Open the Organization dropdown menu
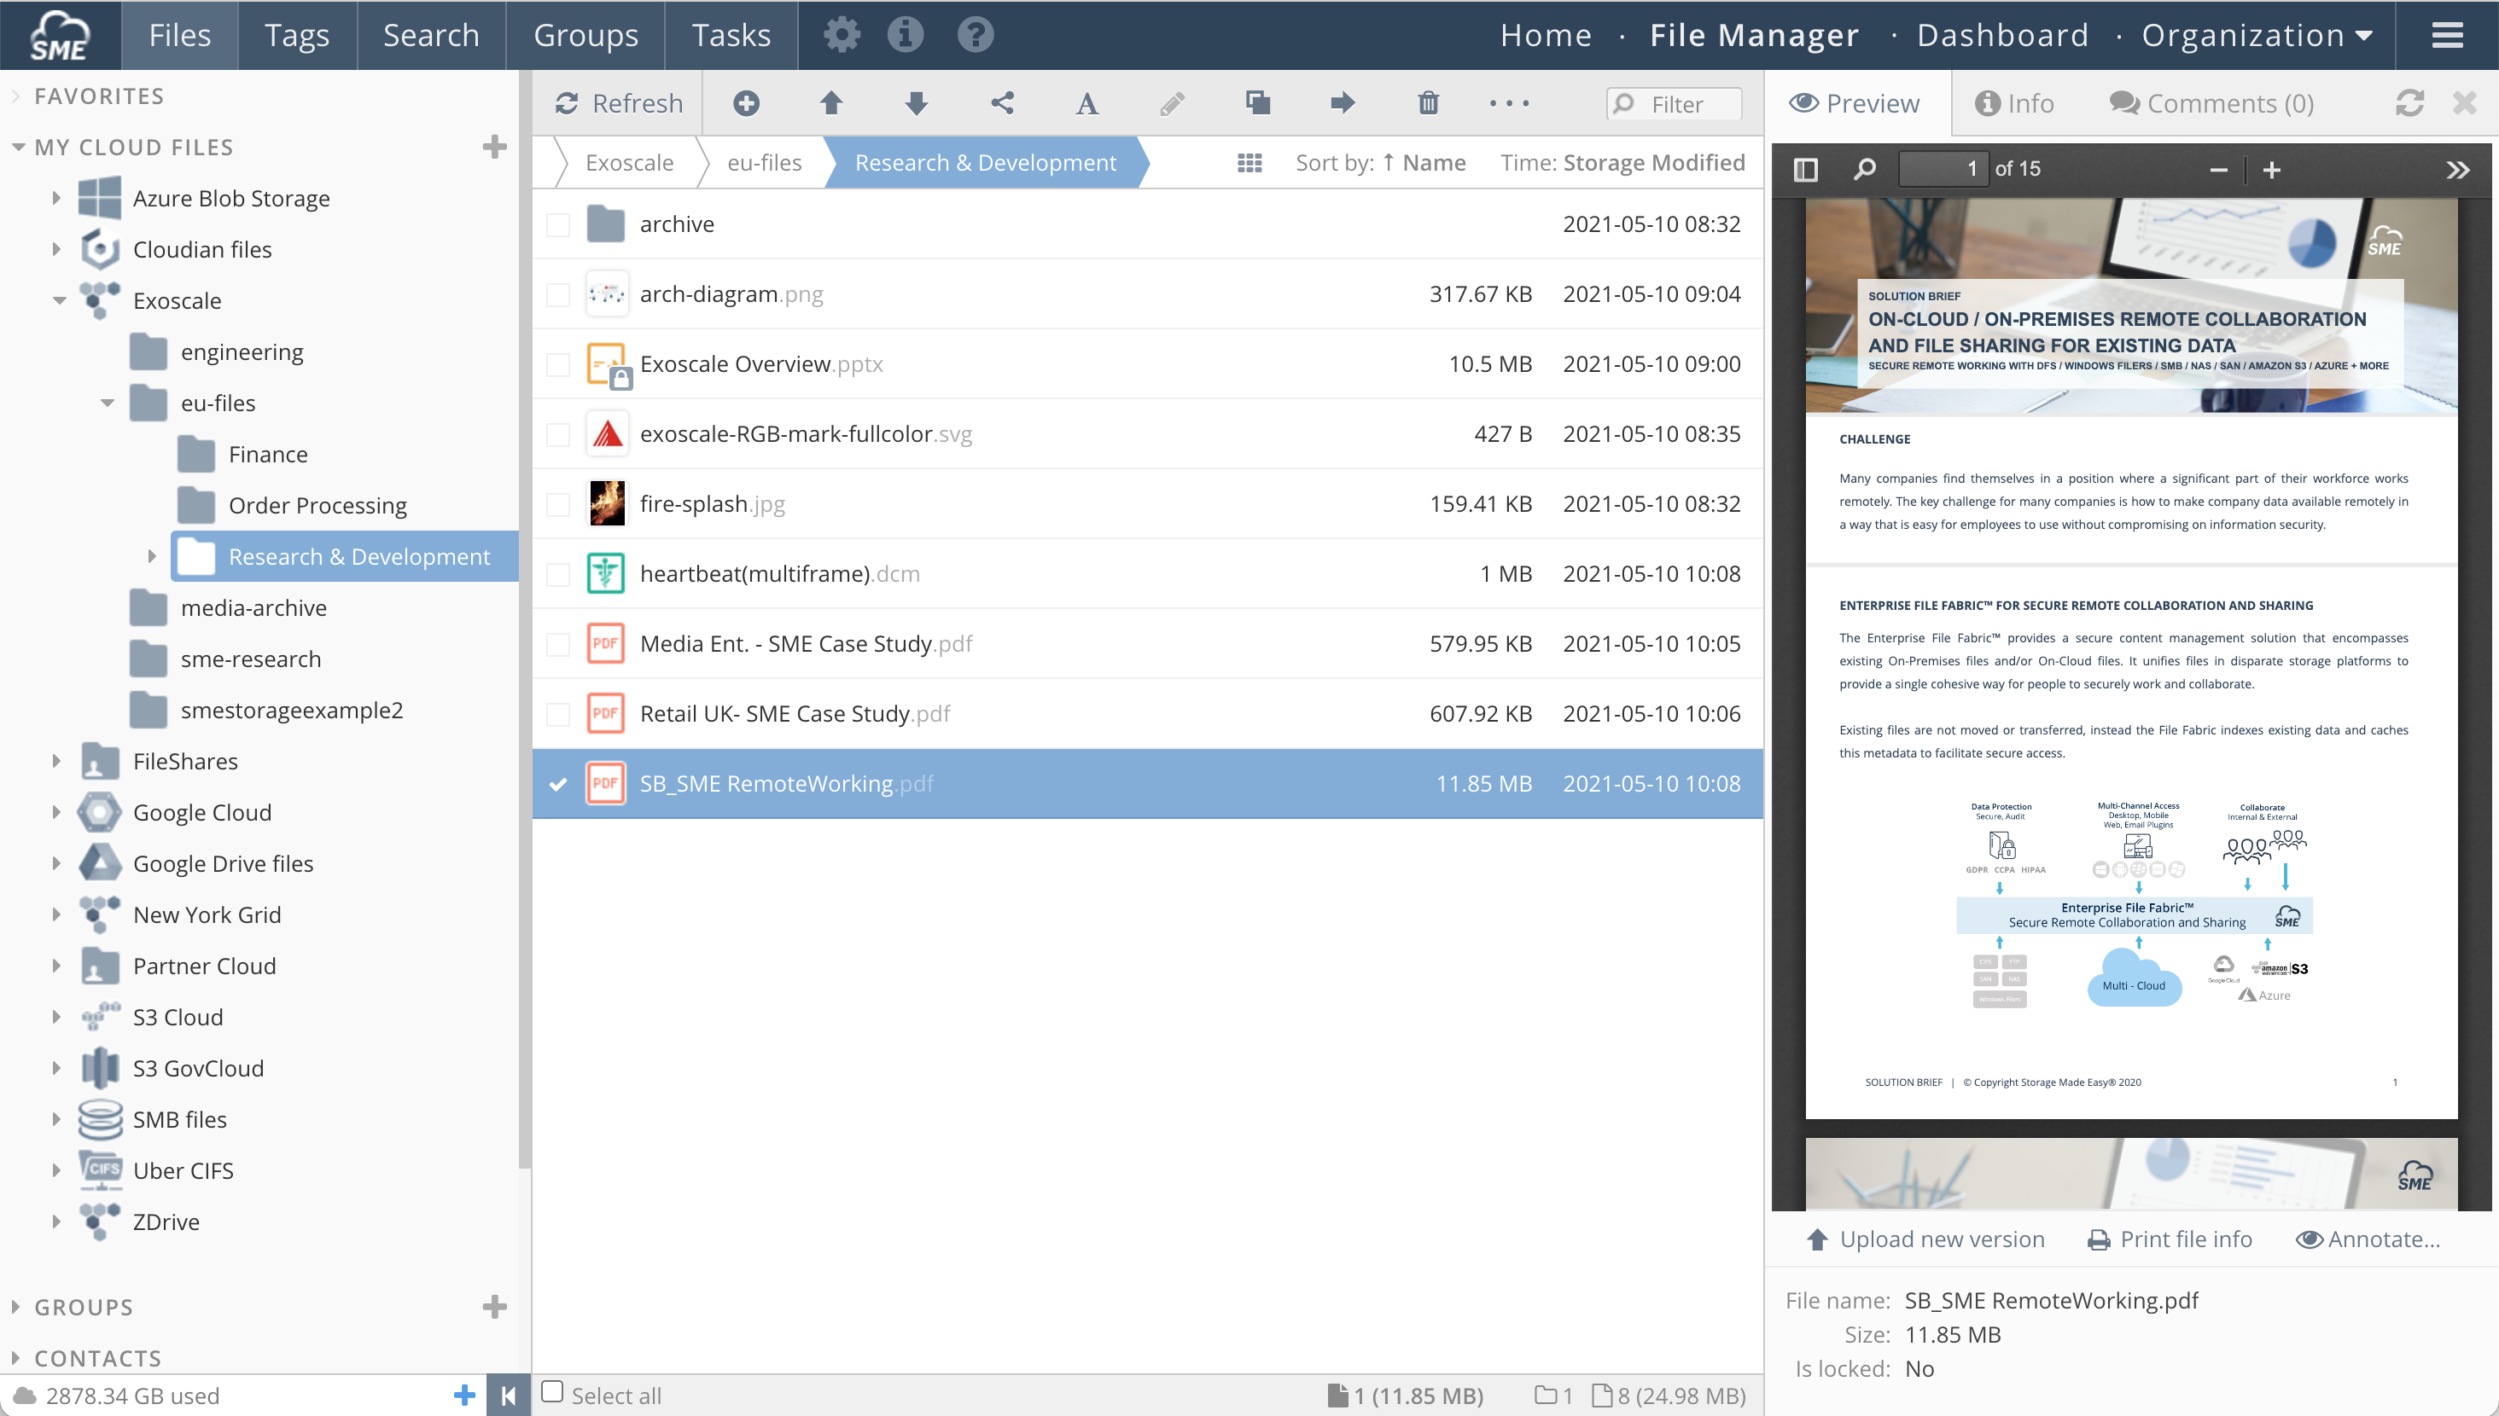The width and height of the screenshot is (2499, 1416). (2257, 35)
